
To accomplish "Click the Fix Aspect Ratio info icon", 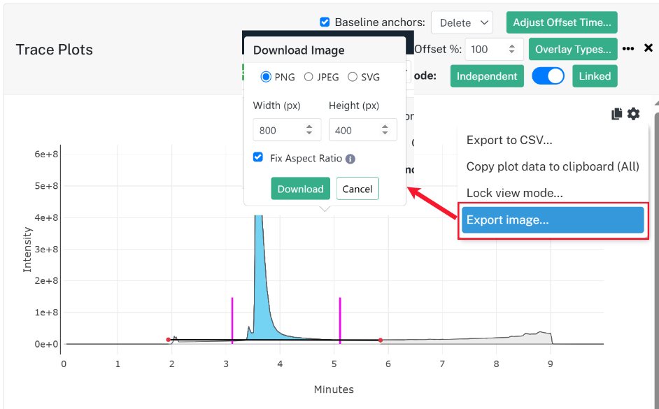I will coord(350,159).
